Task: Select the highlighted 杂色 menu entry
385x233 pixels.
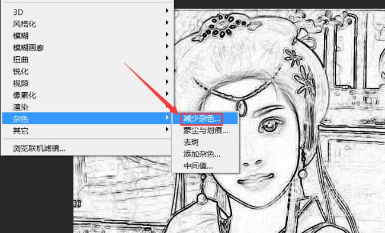Action: pyautogui.click(x=86, y=118)
